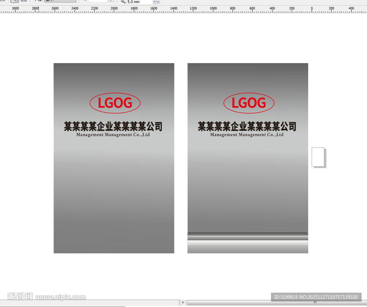This screenshot has height=307, width=367.
Task: Select the Chinese company name on right panel
Action: tap(247, 126)
